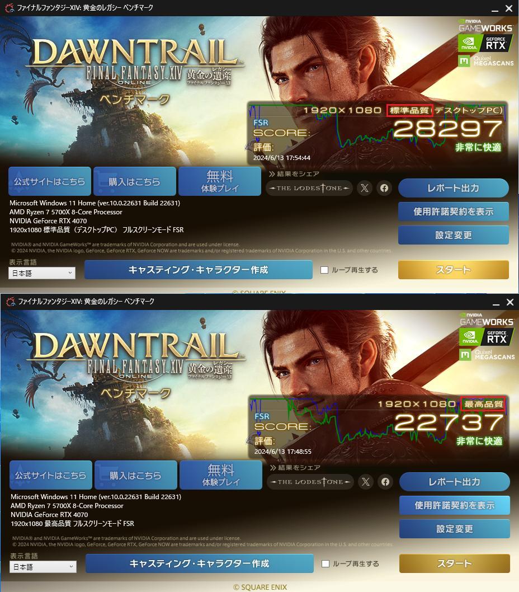Start benchmark with スタート in top window

coord(454,270)
